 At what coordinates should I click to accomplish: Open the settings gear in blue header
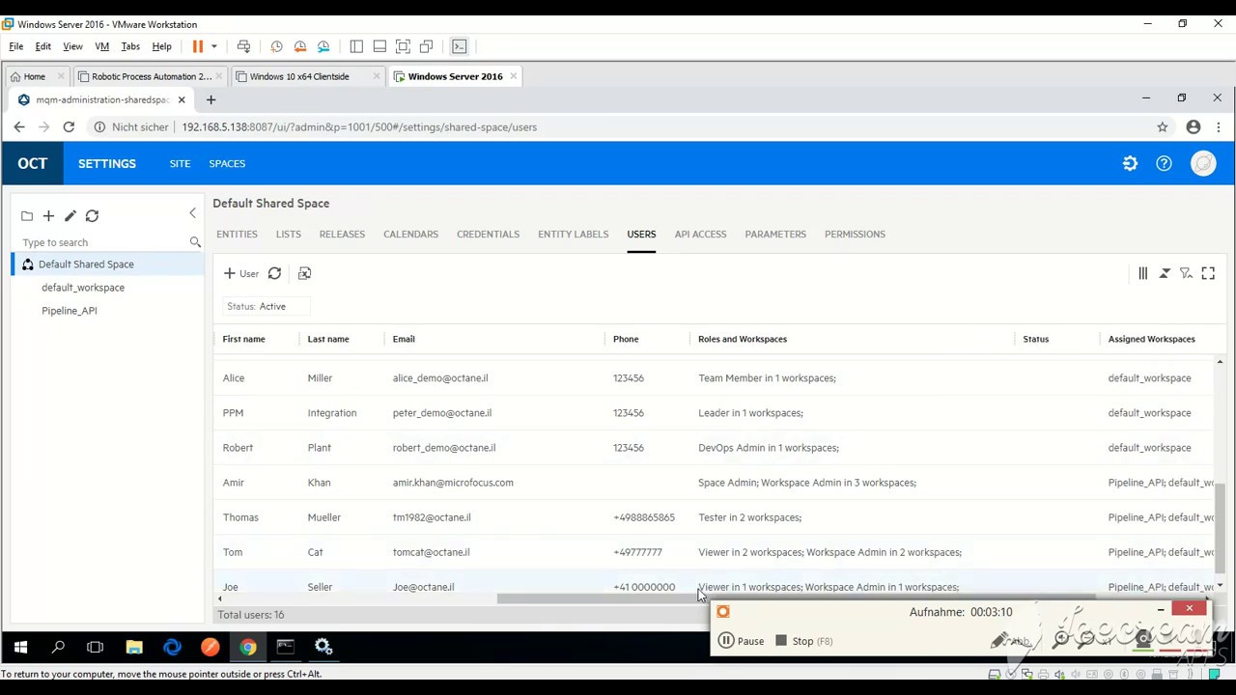(x=1130, y=164)
